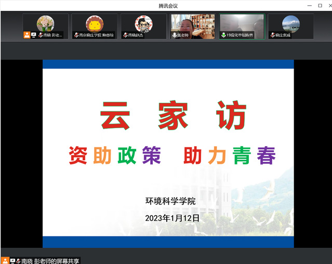Click the 云家访 title on shared slide
This screenshot has width=332, height=264.
(x=173, y=116)
